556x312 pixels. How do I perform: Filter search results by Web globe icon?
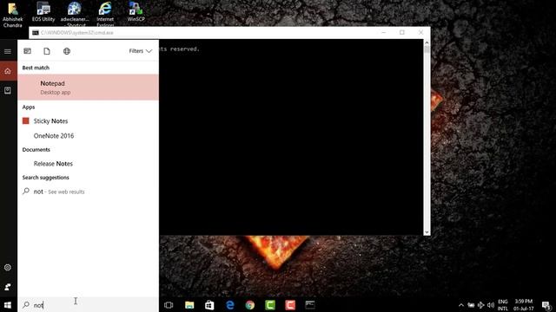tap(67, 51)
